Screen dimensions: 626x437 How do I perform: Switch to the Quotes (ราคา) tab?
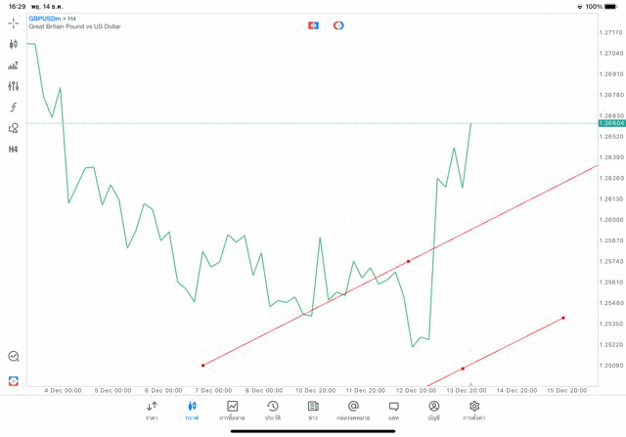[x=152, y=411]
